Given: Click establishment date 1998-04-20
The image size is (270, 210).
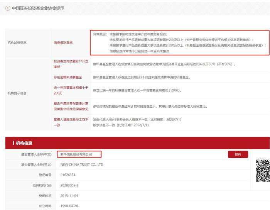Looking at the screenshot, I should [69, 206].
